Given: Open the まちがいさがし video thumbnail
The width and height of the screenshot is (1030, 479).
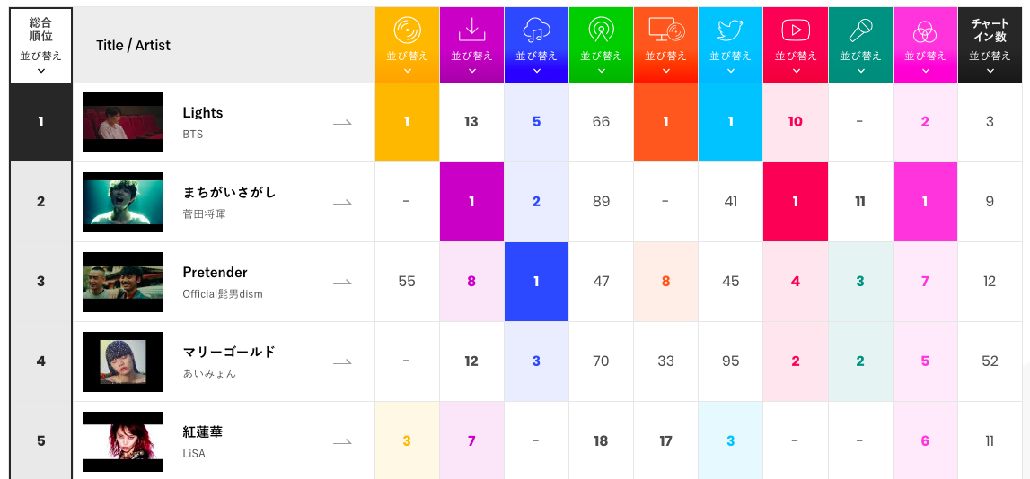Looking at the screenshot, I should [123, 202].
